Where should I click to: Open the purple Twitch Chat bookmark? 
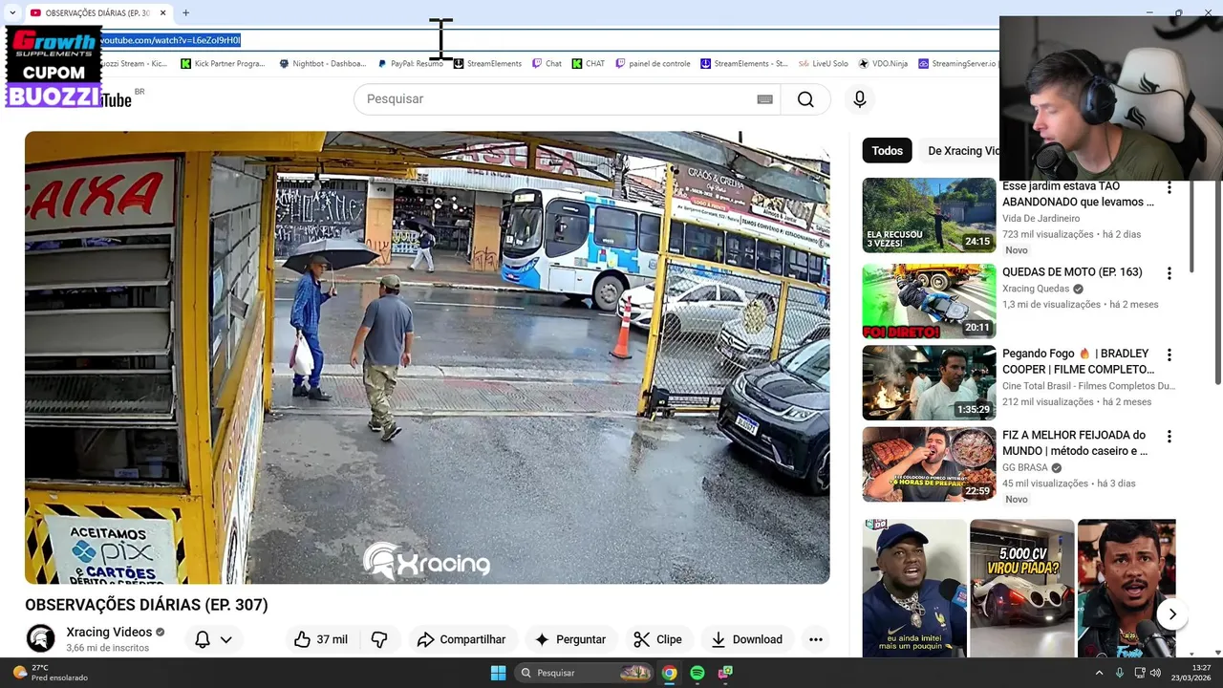(547, 64)
